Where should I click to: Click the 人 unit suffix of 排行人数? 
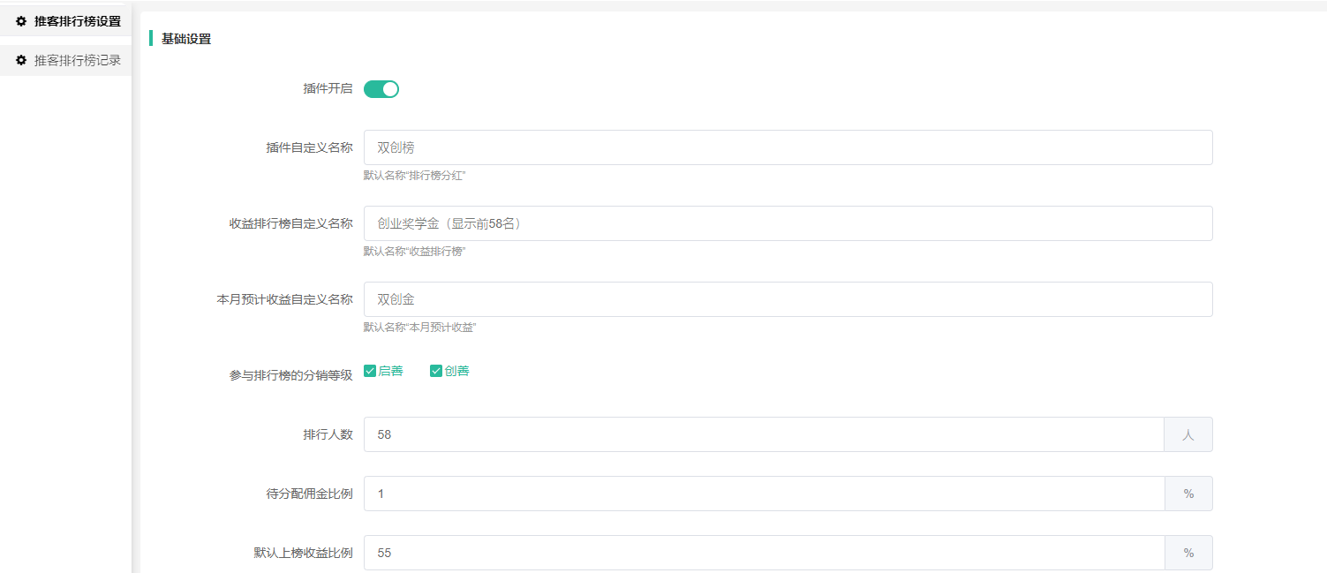click(x=1188, y=434)
